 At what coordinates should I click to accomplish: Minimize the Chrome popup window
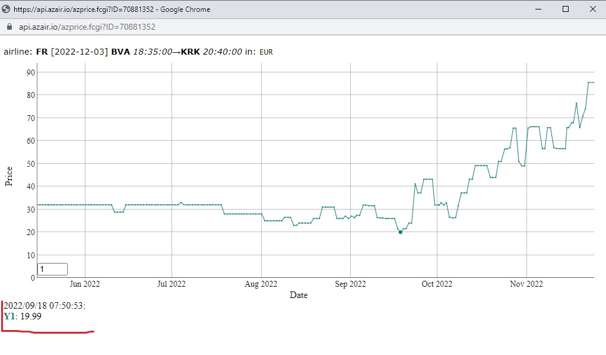point(538,9)
